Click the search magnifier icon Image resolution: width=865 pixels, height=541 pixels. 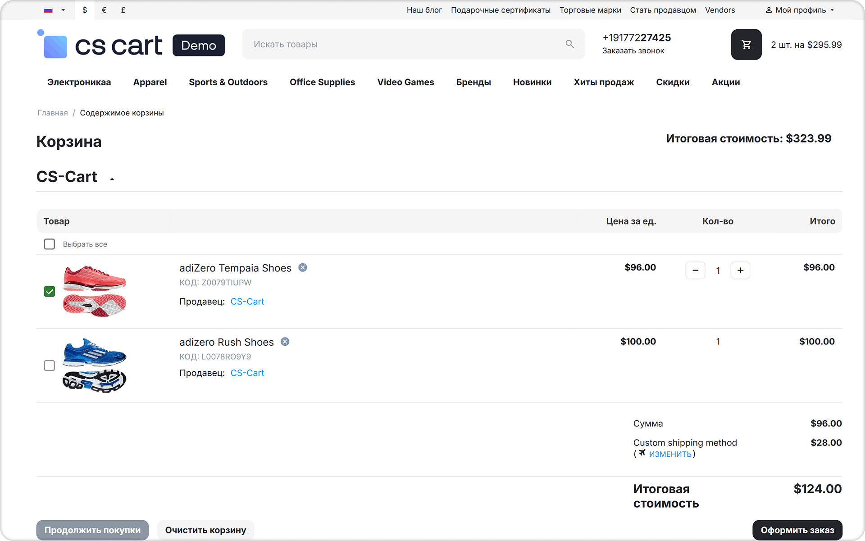click(x=569, y=44)
